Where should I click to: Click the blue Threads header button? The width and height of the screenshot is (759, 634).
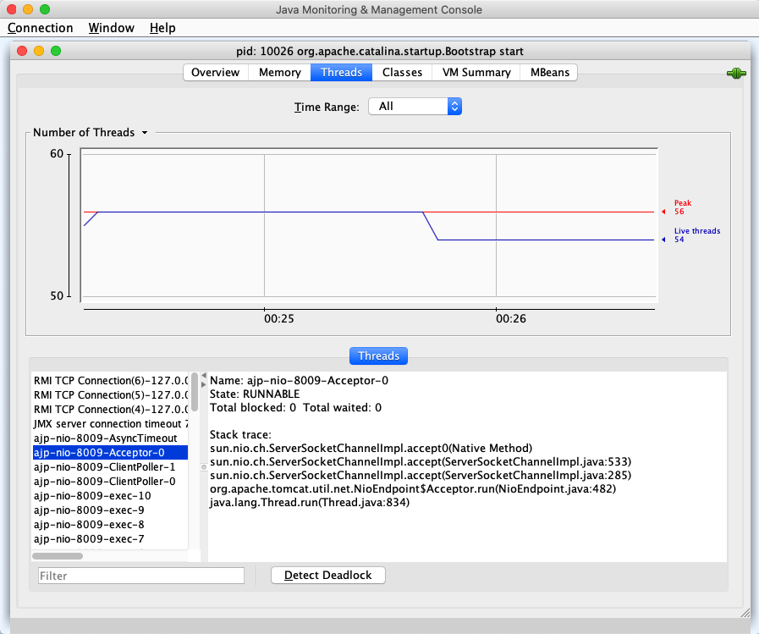click(378, 356)
